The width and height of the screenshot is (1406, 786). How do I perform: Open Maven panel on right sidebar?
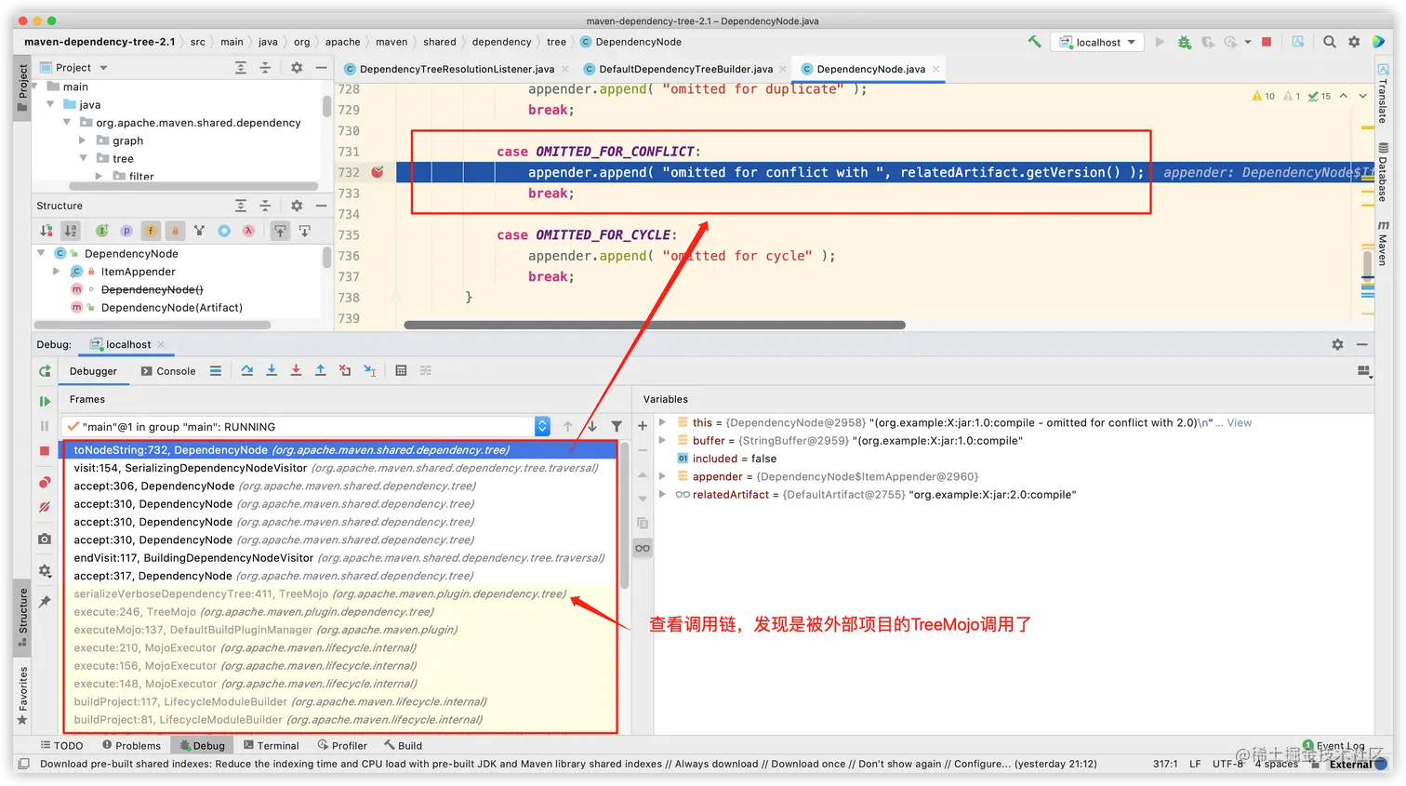pos(1384,244)
